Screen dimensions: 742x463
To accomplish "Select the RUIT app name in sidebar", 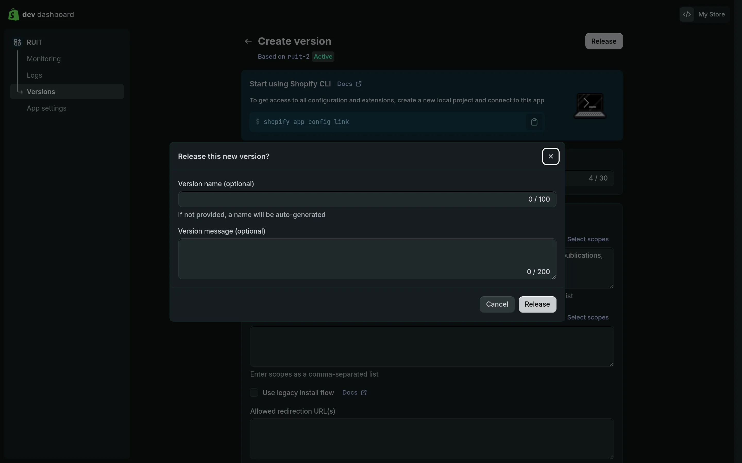I will tap(34, 42).
